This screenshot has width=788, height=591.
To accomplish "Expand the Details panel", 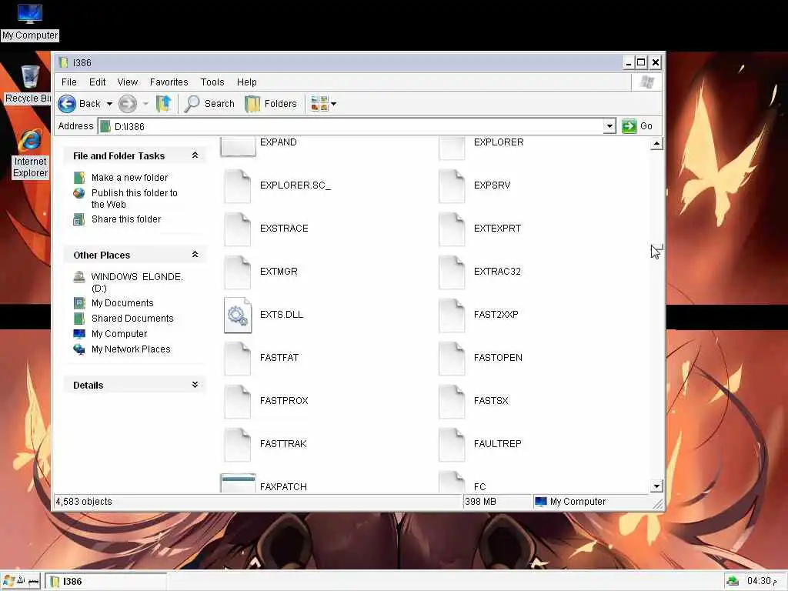I will (x=195, y=385).
